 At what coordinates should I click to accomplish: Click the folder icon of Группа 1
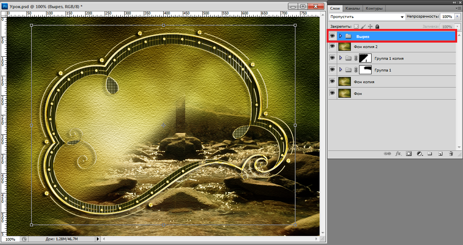tap(349, 70)
